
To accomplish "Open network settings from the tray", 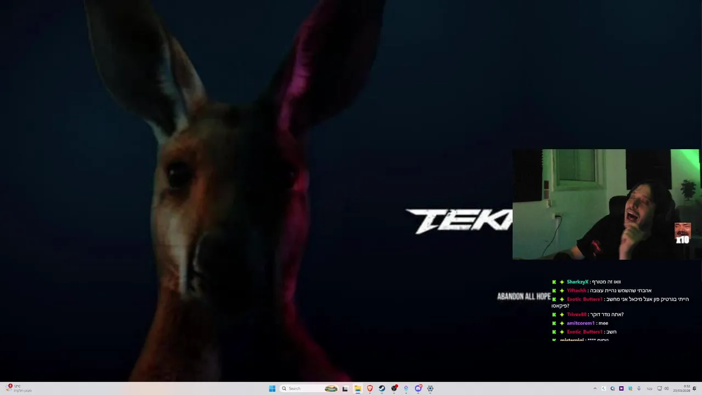I will click(x=660, y=388).
